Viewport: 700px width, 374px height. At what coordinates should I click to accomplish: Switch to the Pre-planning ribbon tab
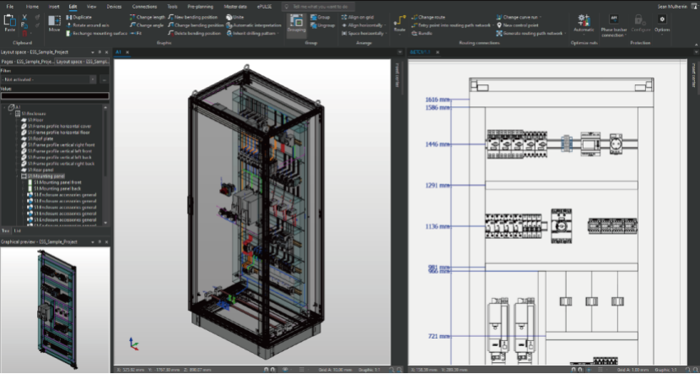(200, 7)
